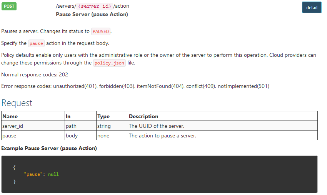The height and width of the screenshot is (195, 327).
Task: Click the Name column header
Action: coord(10,116)
